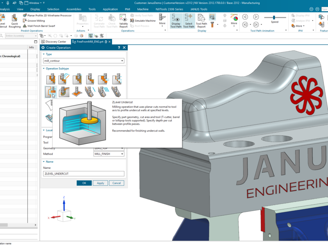
Task: Step to next tool path position
Action: pyautogui.click(x=256, y=25)
